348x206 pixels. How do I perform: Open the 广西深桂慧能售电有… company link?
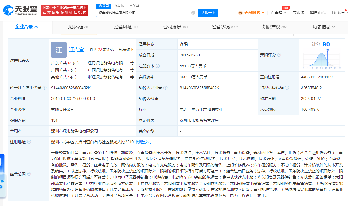click(x=107, y=70)
